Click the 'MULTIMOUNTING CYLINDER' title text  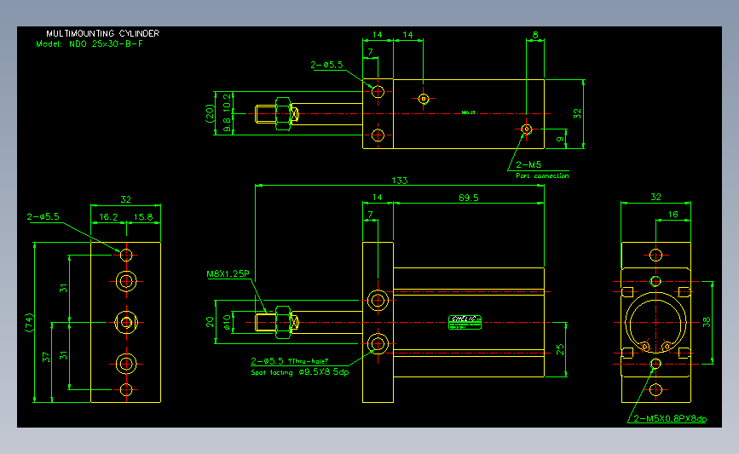pyautogui.click(x=103, y=33)
